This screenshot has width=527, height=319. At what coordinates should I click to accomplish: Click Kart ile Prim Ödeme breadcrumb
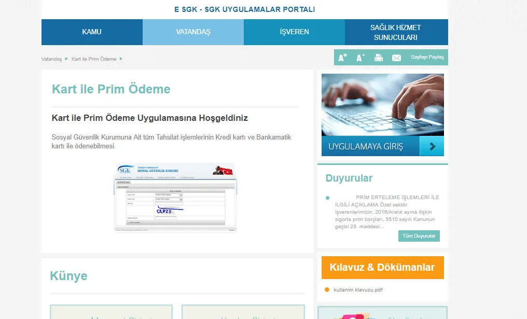click(94, 59)
